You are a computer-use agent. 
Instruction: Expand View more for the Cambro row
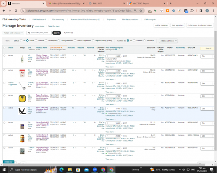tap(110, 80)
